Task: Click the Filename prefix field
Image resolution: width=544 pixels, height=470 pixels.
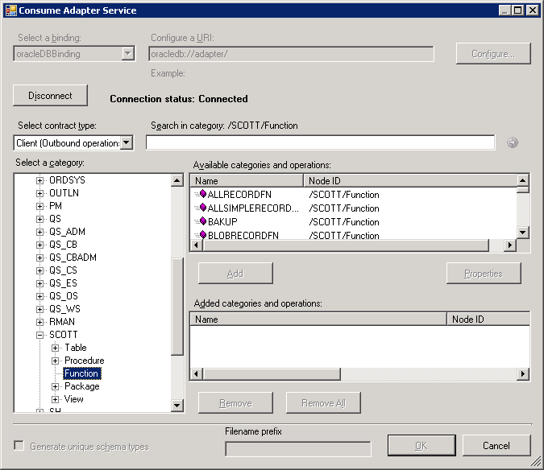Action: click(x=298, y=449)
